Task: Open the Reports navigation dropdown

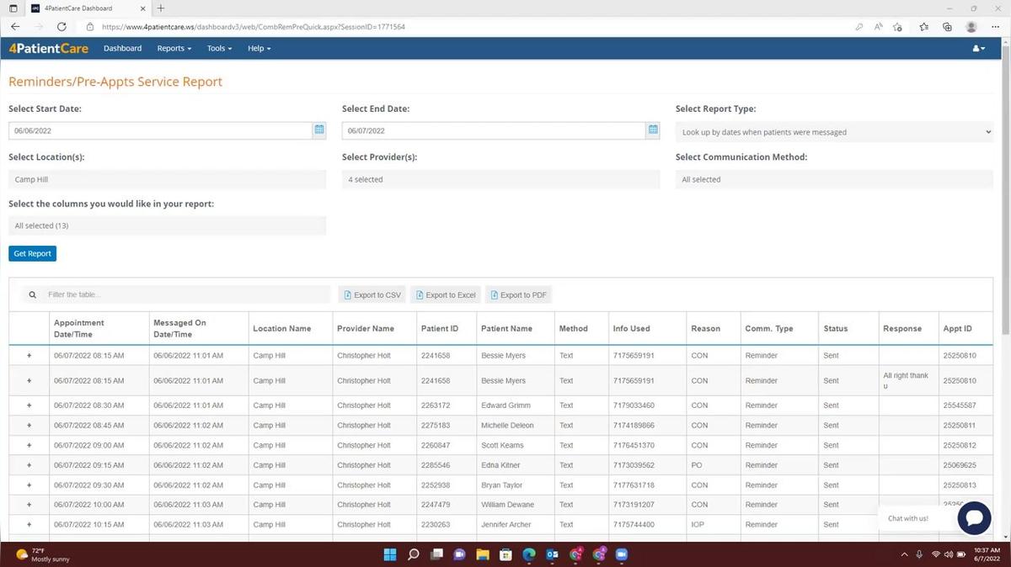Action: [x=174, y=48]
